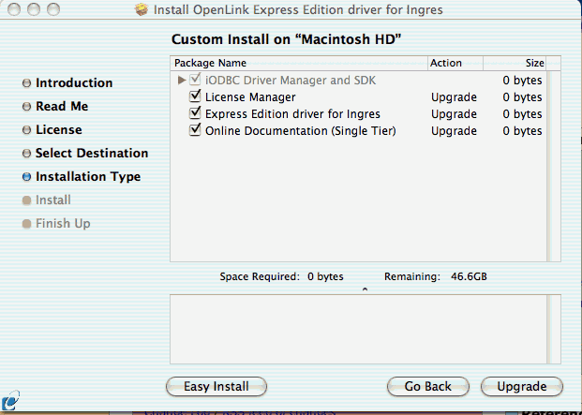Click the License Manager package name
The image size is (582, 415).
point(250,97)
